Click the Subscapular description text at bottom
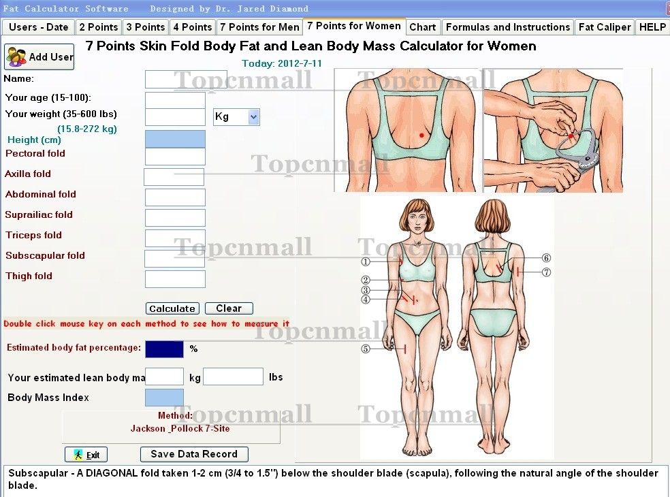Viewport: 670px width, 497px height. coord(333,479)
